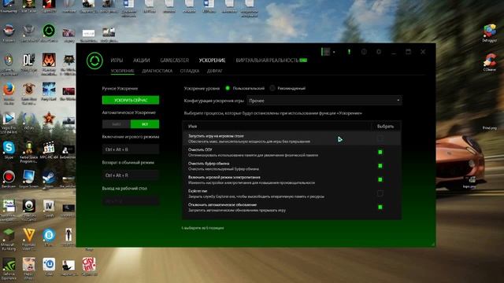
Task: Check the 'Explorer.exe' row checkbox
Action: point(380,193)
